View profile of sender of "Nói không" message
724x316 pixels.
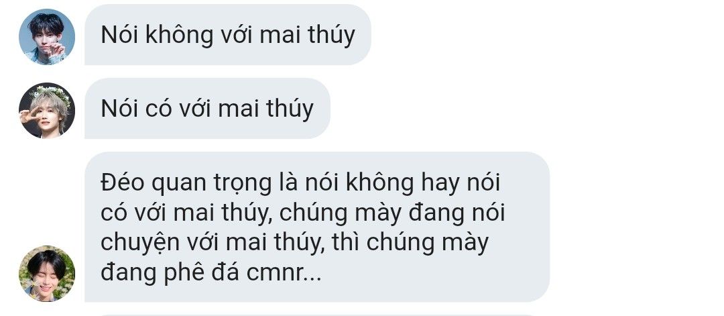47,36
